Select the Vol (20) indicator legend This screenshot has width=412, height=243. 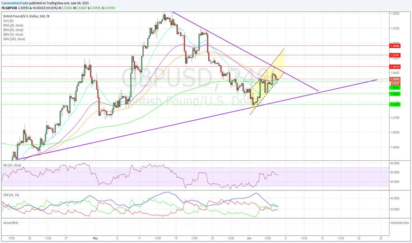pyautogui.click(x=8, y=21)
